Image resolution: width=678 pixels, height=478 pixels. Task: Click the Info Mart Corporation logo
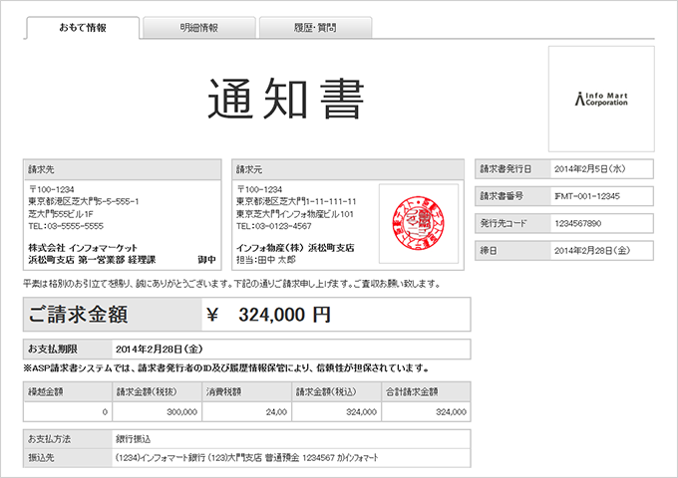pyautogui.click(x=601, y=99)
